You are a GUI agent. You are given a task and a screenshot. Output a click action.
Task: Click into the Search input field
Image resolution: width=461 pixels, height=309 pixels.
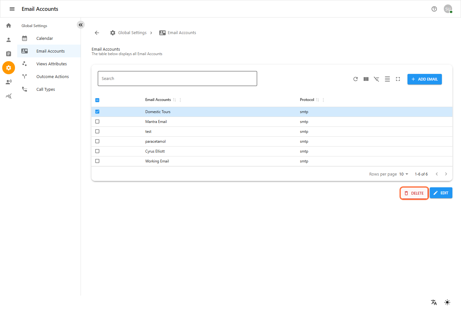(177, 79)
